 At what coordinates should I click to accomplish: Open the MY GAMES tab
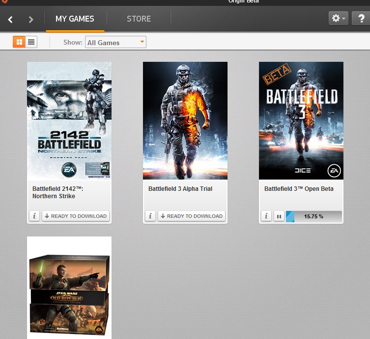tap(75, 19)
